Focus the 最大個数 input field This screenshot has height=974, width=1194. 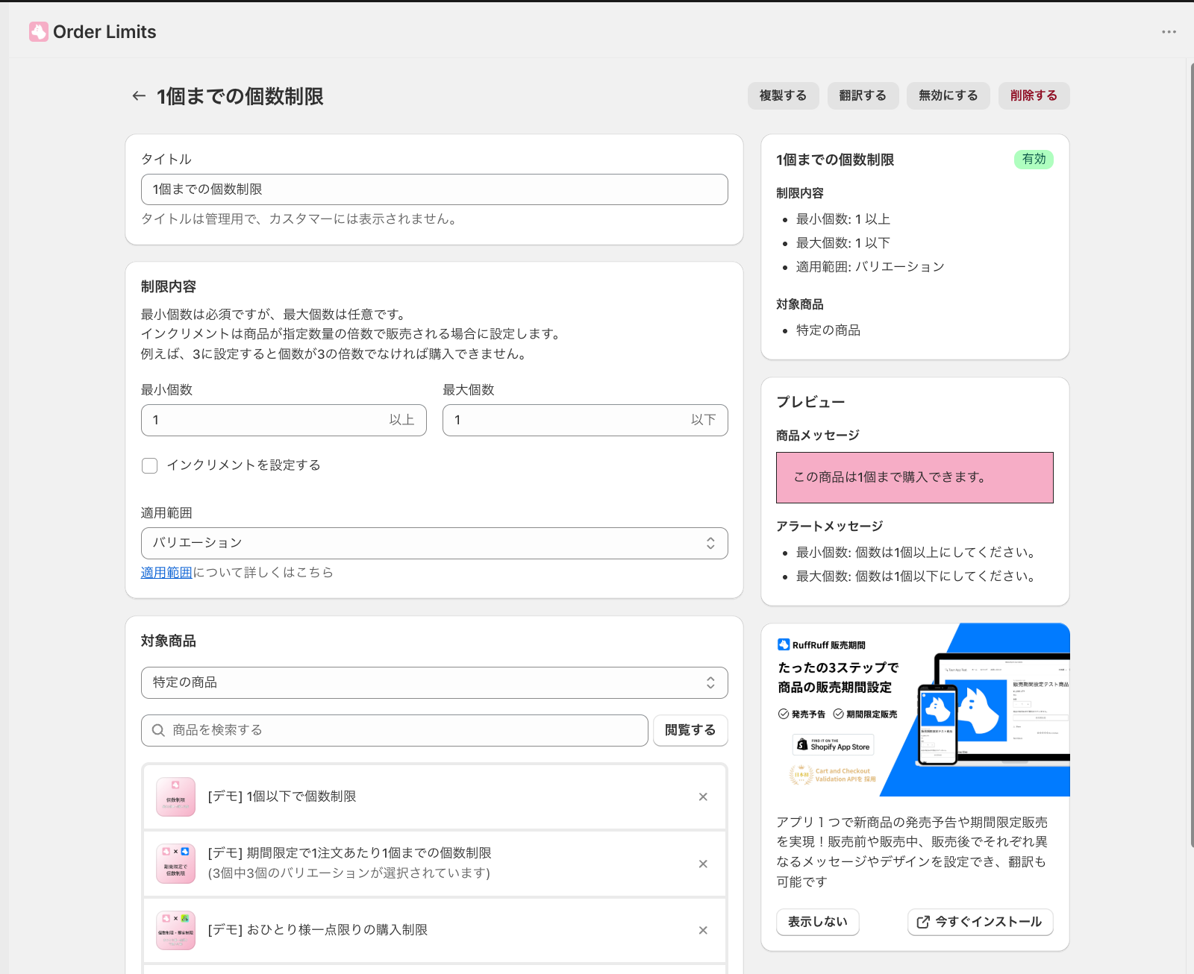click(x=585, y=420)
